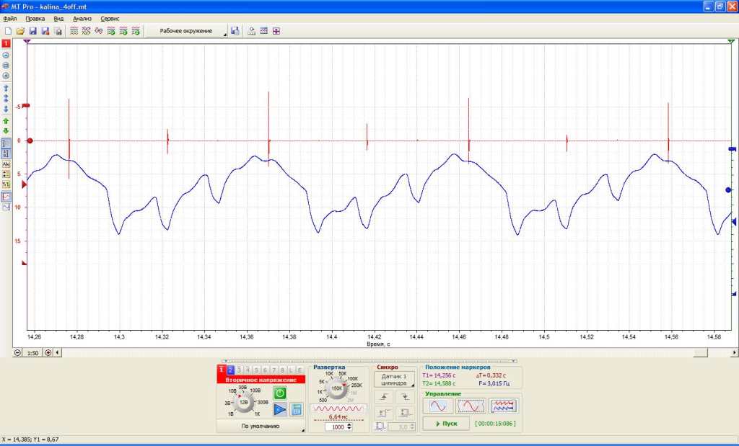The image size is (739, 446).
Task: Select rising edge trigger icon in Синхро
Action: coord(384,397)
